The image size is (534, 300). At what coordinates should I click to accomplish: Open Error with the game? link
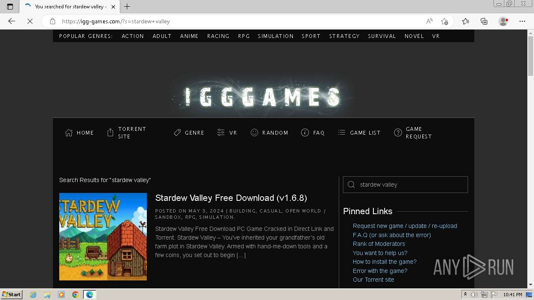pyautogui.click(x=380, y=271)
